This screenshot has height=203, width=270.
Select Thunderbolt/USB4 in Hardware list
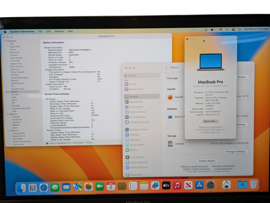tap(21, 108)
